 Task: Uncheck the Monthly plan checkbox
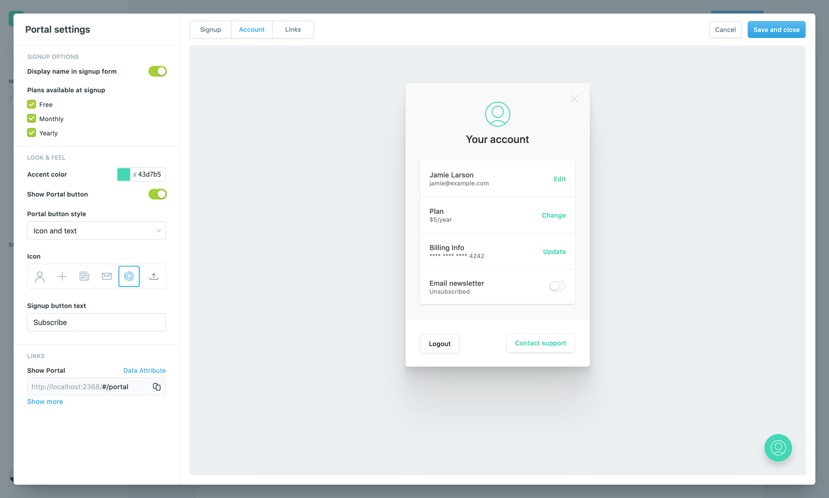[32, 119]
